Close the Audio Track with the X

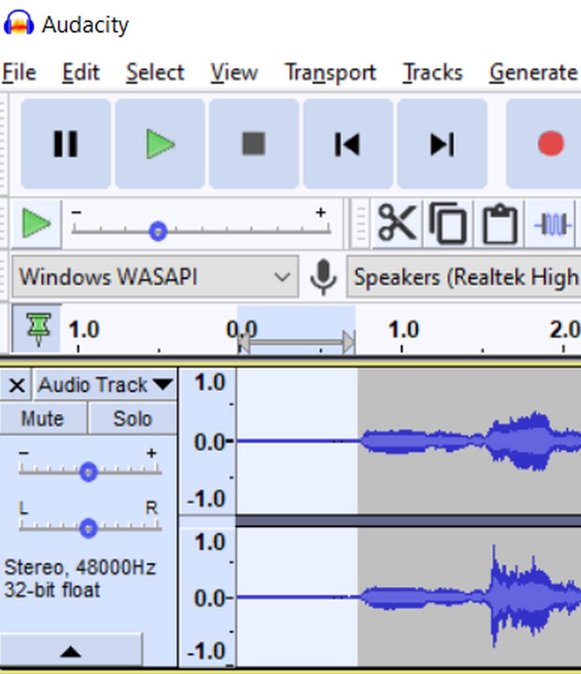pos(17,385)
